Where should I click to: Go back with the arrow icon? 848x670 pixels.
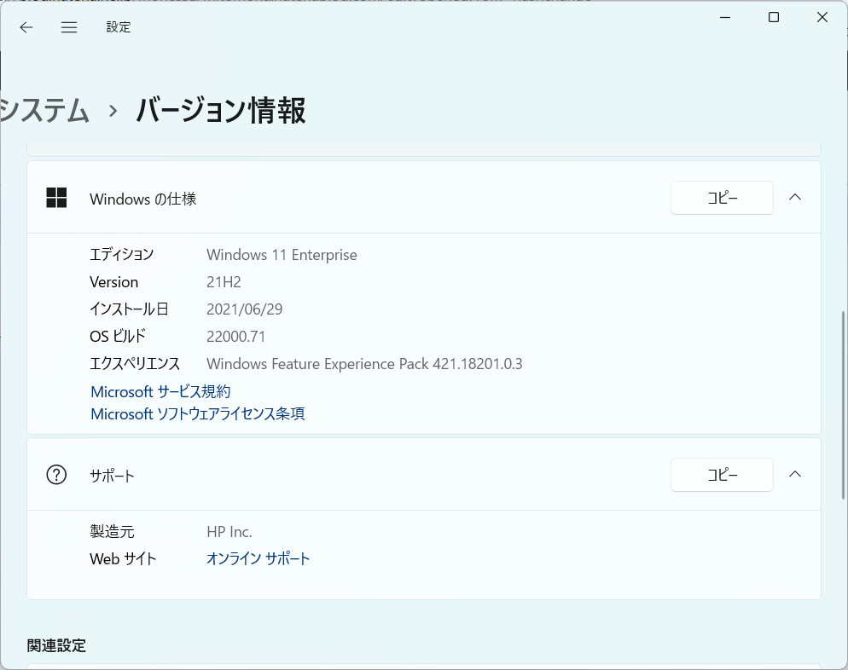[x=26, y=27]
